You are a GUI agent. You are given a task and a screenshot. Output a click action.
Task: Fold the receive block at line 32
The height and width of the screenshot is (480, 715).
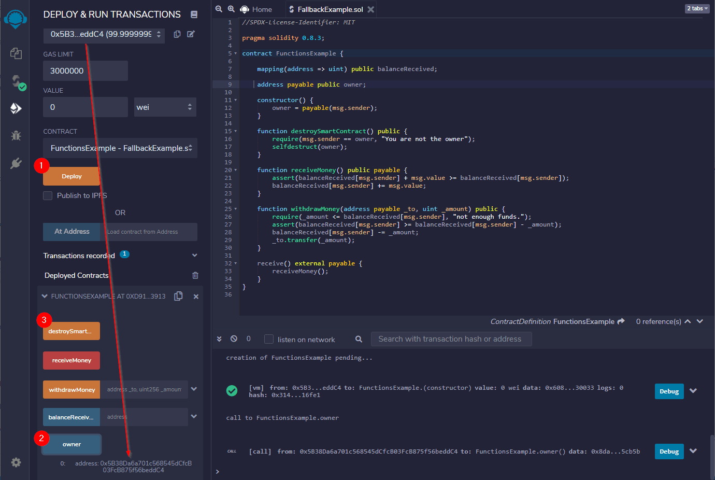point(236,263)
